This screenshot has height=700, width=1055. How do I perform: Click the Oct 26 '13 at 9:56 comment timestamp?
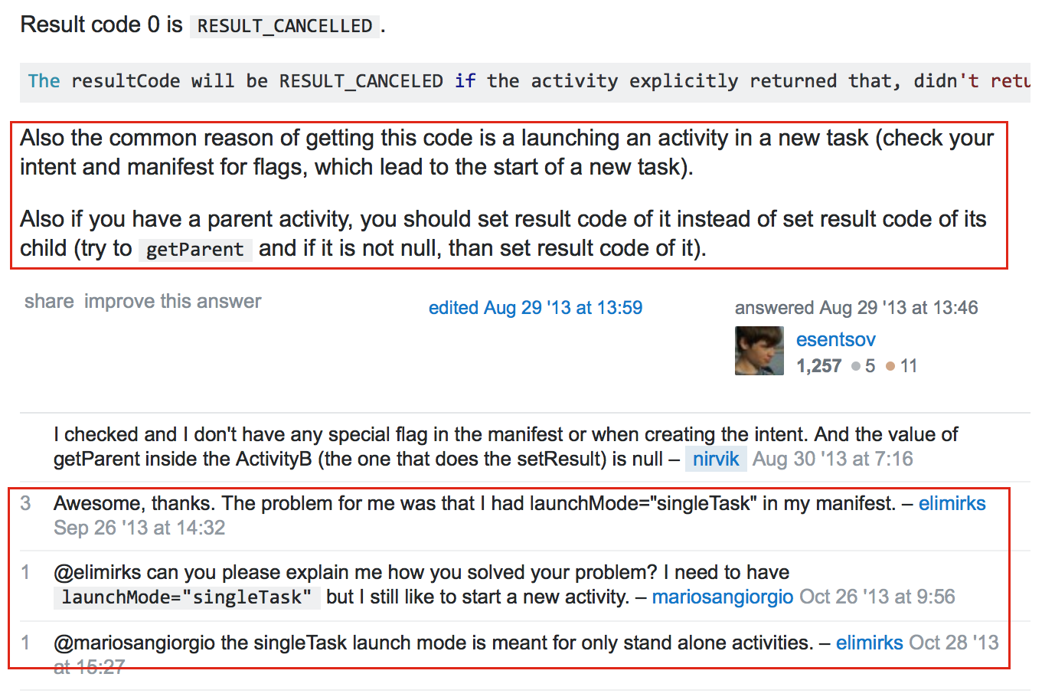click(x=877, y=597)
